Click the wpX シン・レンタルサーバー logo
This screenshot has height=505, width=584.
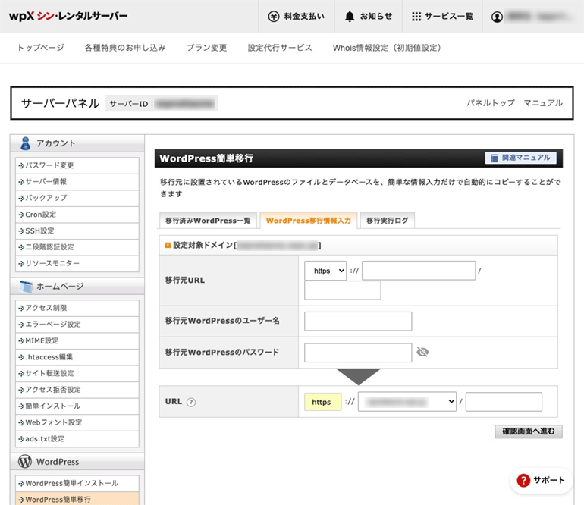[x=68, y=16]
